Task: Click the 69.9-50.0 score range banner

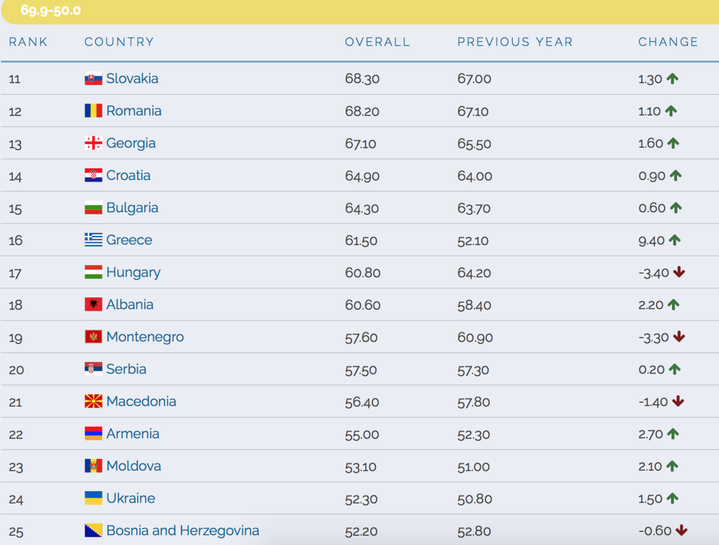Action: [359, 11]
